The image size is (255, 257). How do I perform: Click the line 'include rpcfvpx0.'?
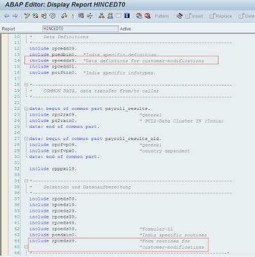[x=53, y=151]
